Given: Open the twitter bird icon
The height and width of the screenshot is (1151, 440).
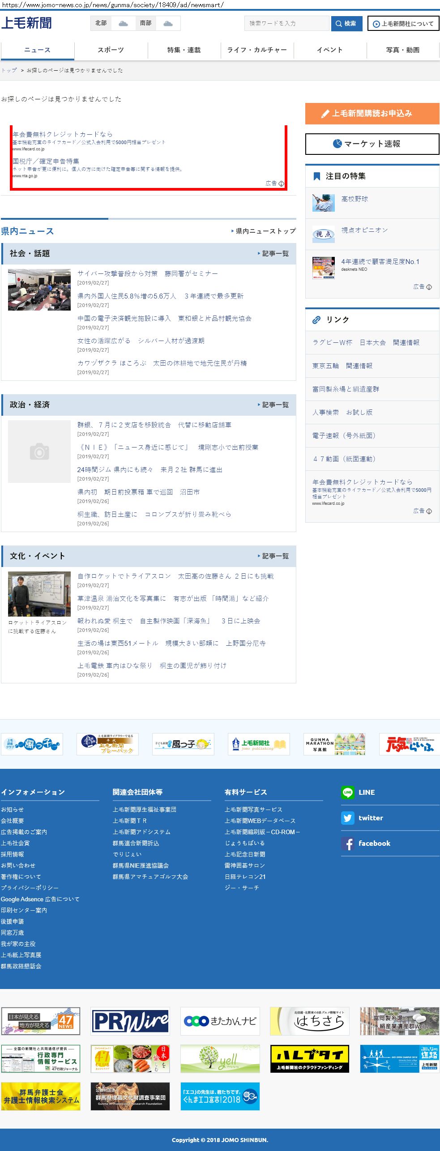Looking at the screenshot, I should tap(348, 818).
